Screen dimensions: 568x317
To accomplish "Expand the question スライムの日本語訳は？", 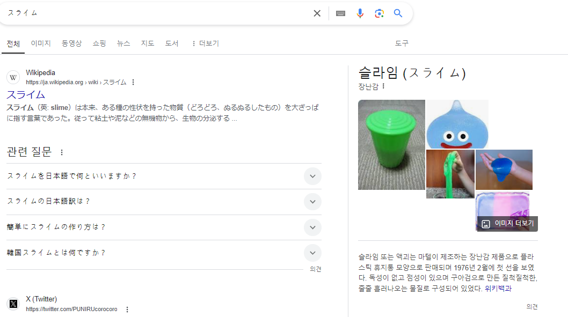I will (x=312, y=202).
